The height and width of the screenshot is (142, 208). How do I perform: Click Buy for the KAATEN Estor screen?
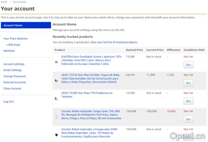coord(188,65)
